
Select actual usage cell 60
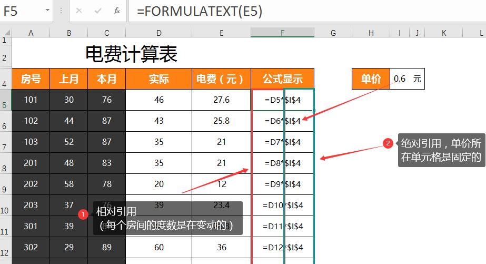point(158,247)
